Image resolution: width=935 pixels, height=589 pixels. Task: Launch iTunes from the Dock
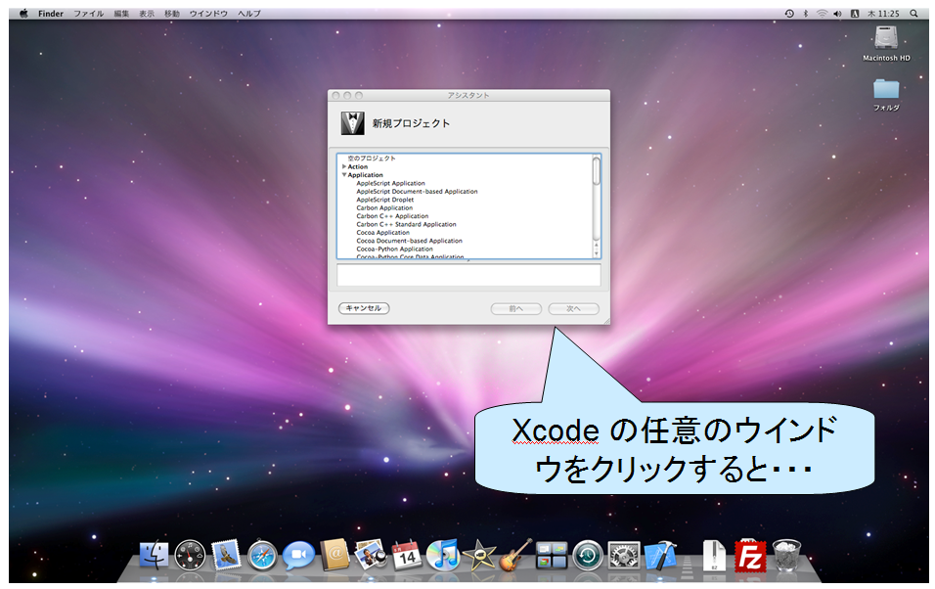(x=442, y=555)
